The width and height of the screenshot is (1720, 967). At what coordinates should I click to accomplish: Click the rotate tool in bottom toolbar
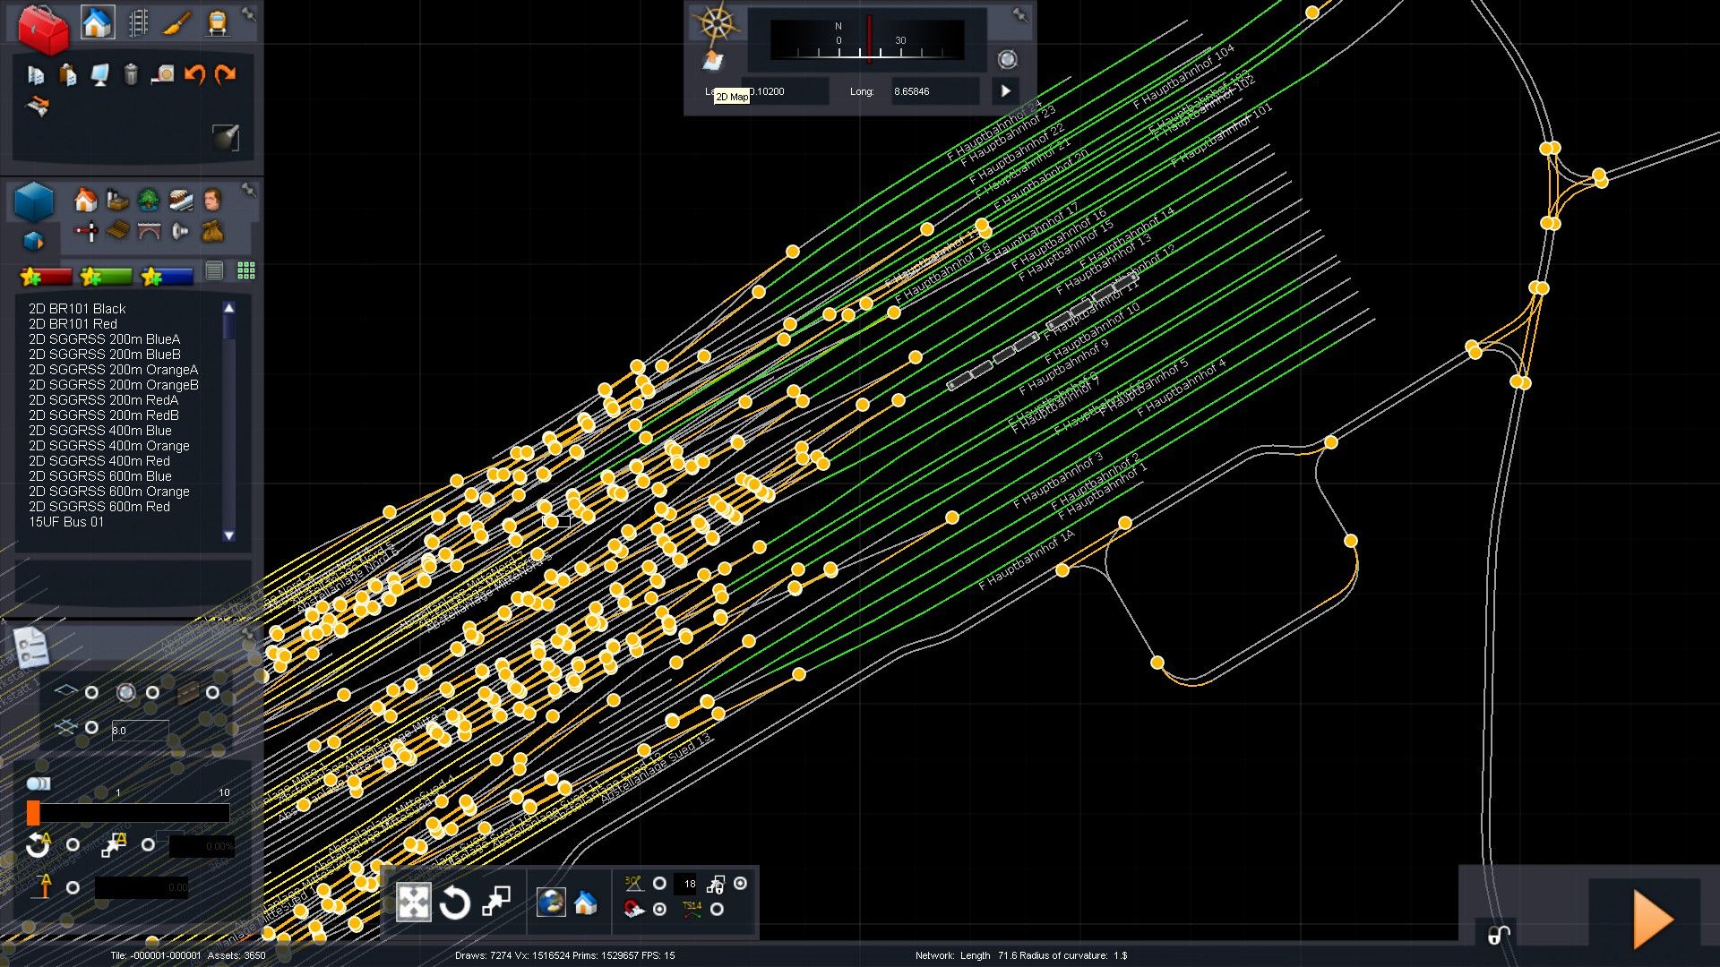pyautogui.click(x=454, y=903)
